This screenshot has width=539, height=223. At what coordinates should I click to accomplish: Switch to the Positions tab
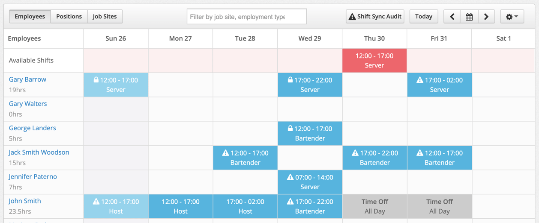(69, 17)
